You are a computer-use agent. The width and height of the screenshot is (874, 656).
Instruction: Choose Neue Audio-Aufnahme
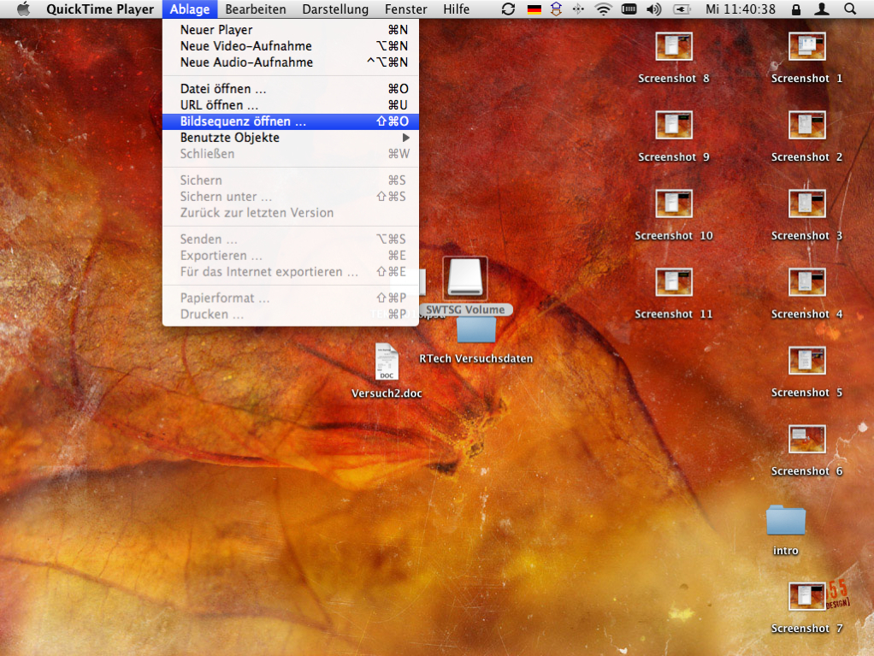tap(291, 62)
